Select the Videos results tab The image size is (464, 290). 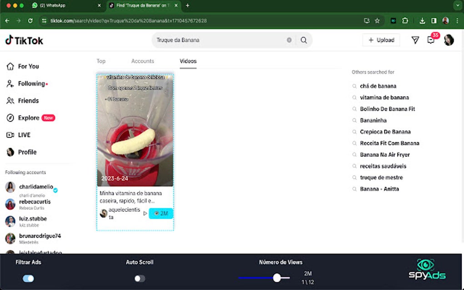coord(188,61)
